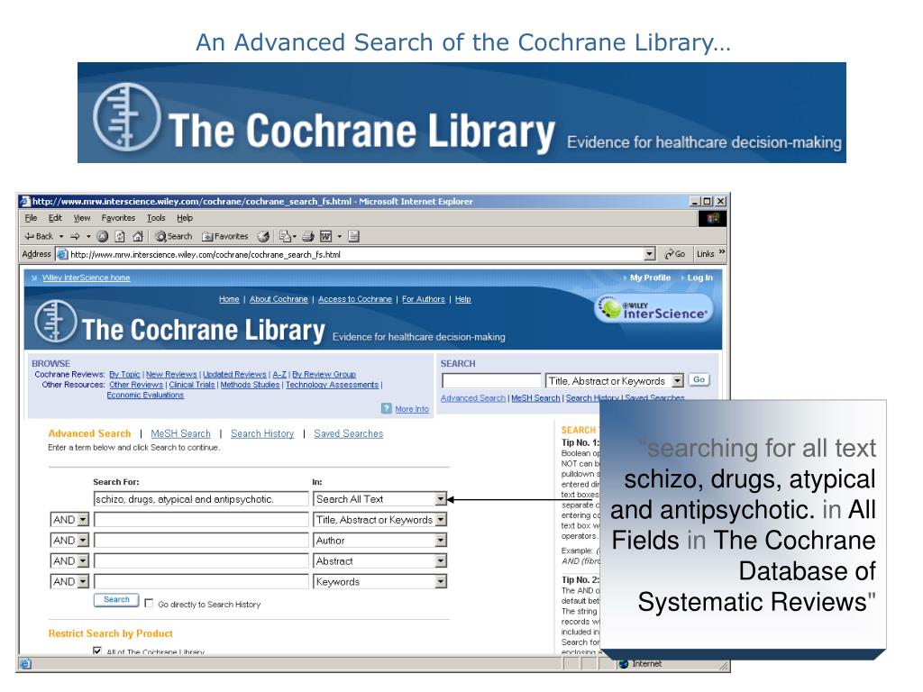The height and width of the screenshot is (692, 923).
Task: Click the History icon in the toolbar
Action: (263, 237)
